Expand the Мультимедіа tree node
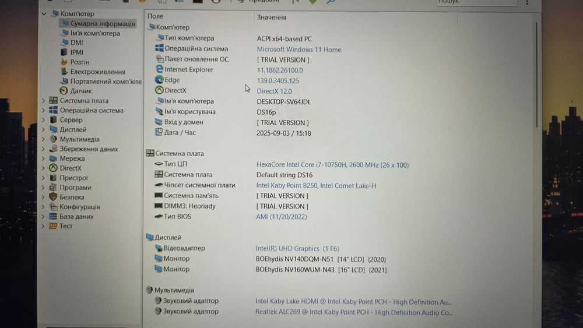583x328 pixels. (43, 139)
